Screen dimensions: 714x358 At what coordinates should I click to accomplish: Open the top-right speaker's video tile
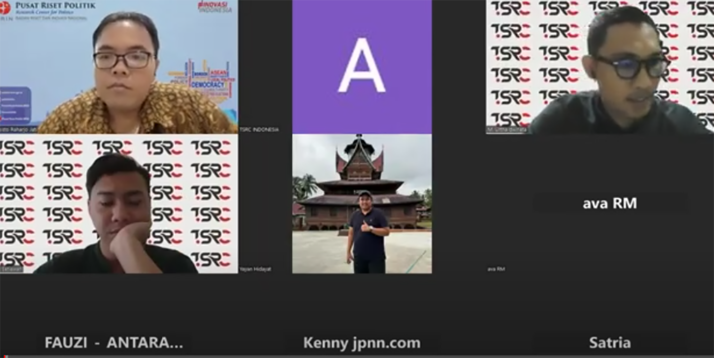pos(599,66)
